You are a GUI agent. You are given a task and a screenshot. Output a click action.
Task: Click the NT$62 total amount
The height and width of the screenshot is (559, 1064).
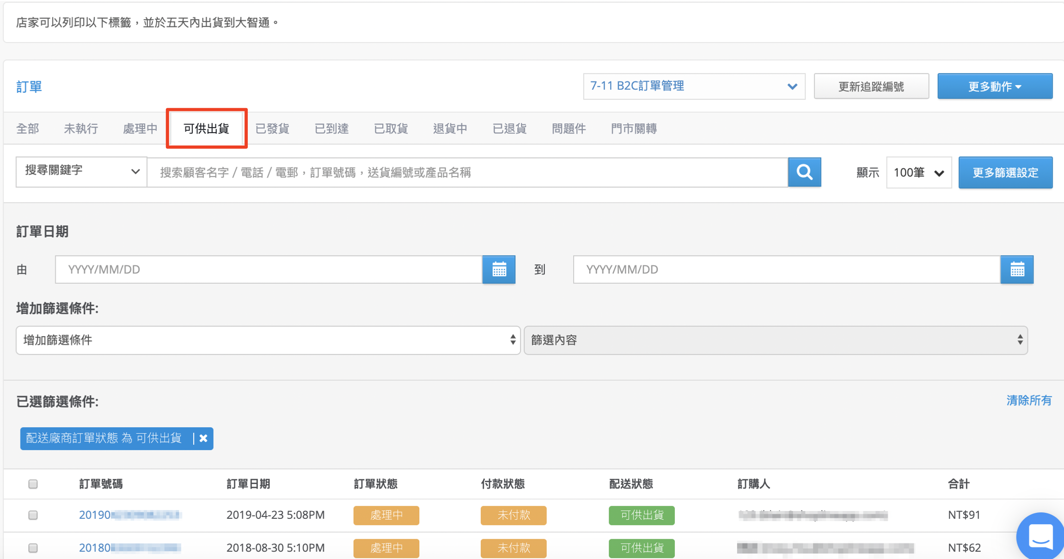[x=964, y=547]
